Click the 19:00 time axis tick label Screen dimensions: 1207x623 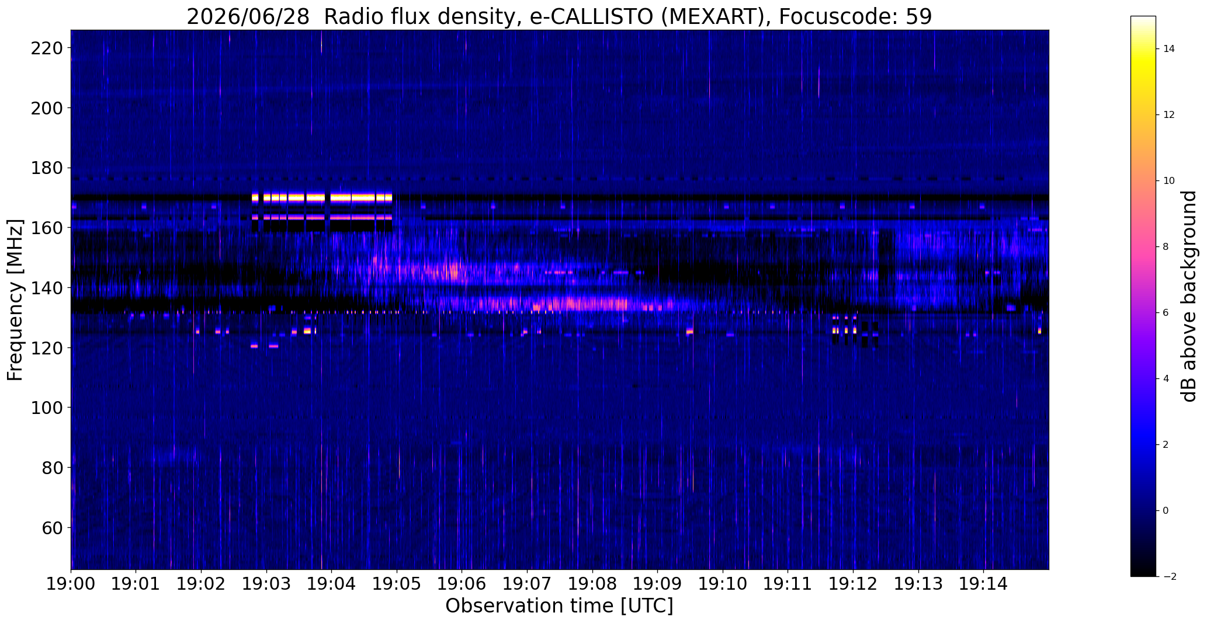point(71,583)
